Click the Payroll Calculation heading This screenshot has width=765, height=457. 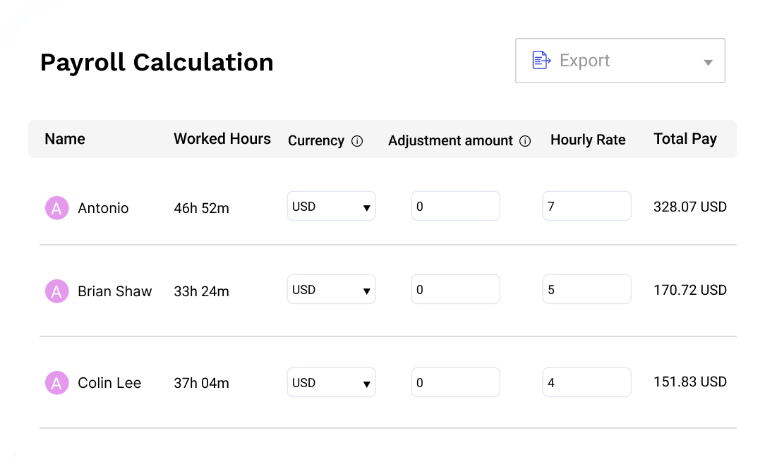pos(157,62)
